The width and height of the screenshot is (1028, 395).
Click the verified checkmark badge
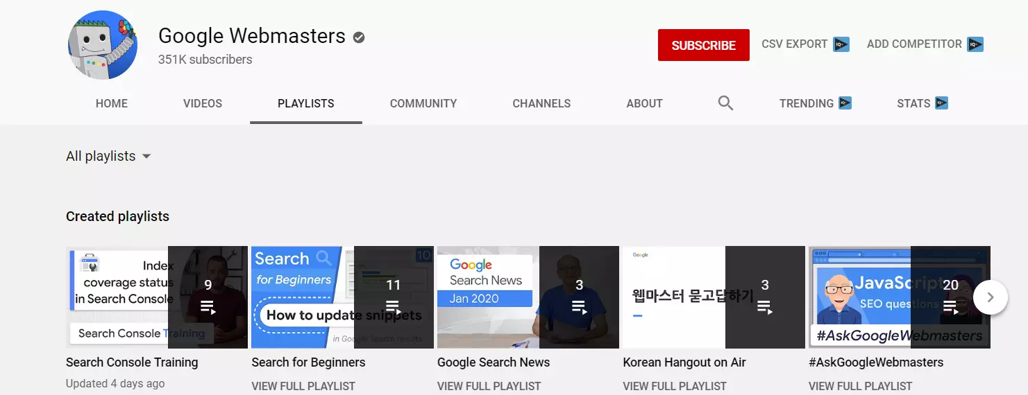click(x=359, y=37)
